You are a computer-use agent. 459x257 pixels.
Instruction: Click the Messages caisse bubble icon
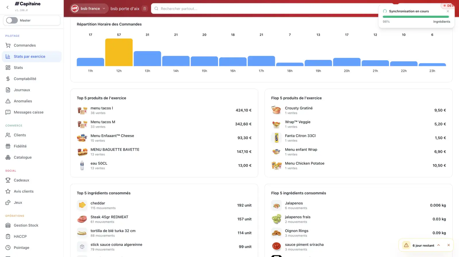point(8,112)
